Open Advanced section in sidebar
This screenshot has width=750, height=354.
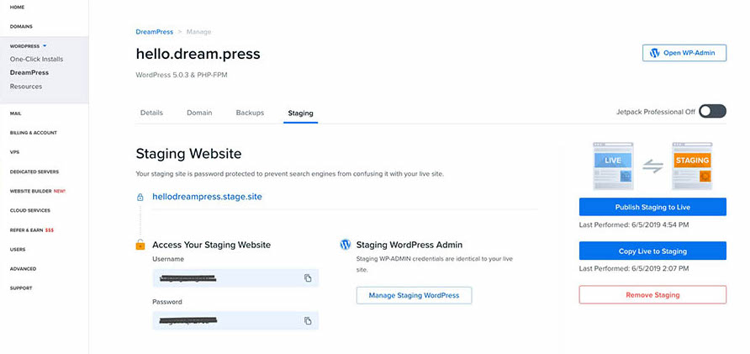(23, 269)
